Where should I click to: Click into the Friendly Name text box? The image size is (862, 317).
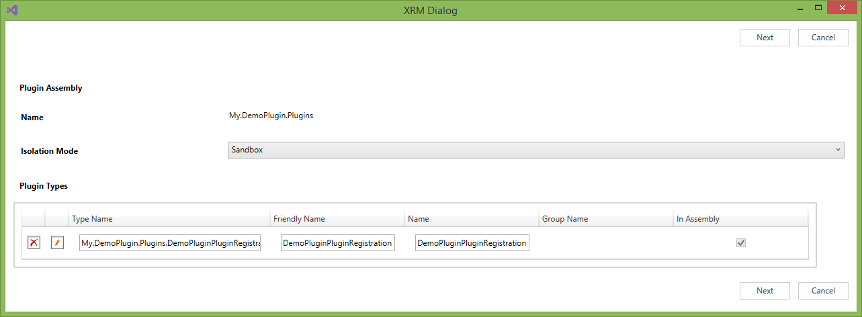point(337,243)
